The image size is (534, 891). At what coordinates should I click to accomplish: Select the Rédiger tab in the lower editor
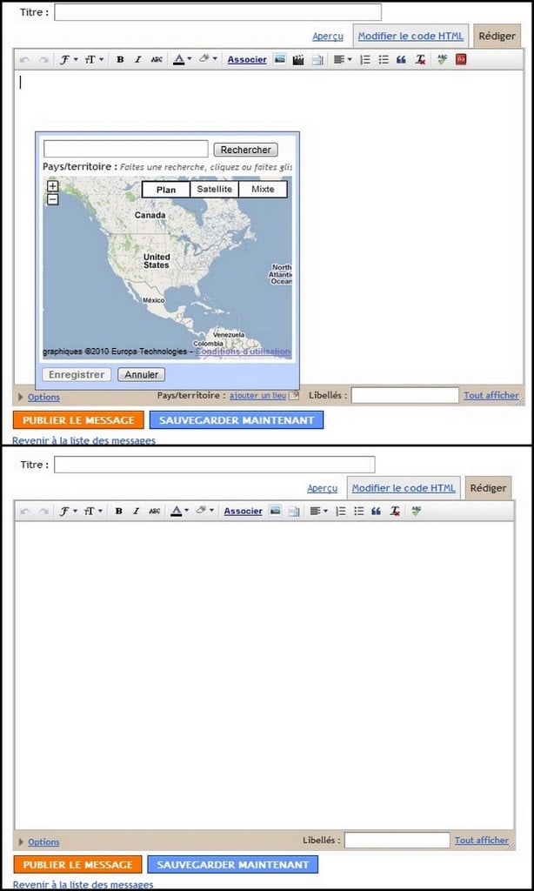(x=487, y=488)
